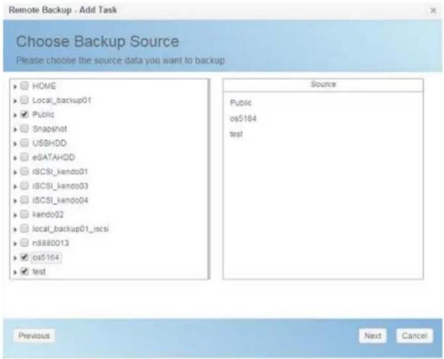Select the iSCSI_kendo01 folder label
The height and width of the screenshot is (359, 444).
tap(60, 172)
